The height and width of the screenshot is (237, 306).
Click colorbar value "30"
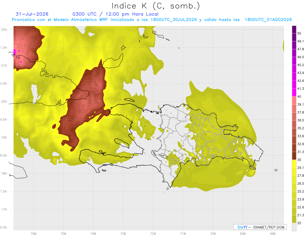coord(299,160)
